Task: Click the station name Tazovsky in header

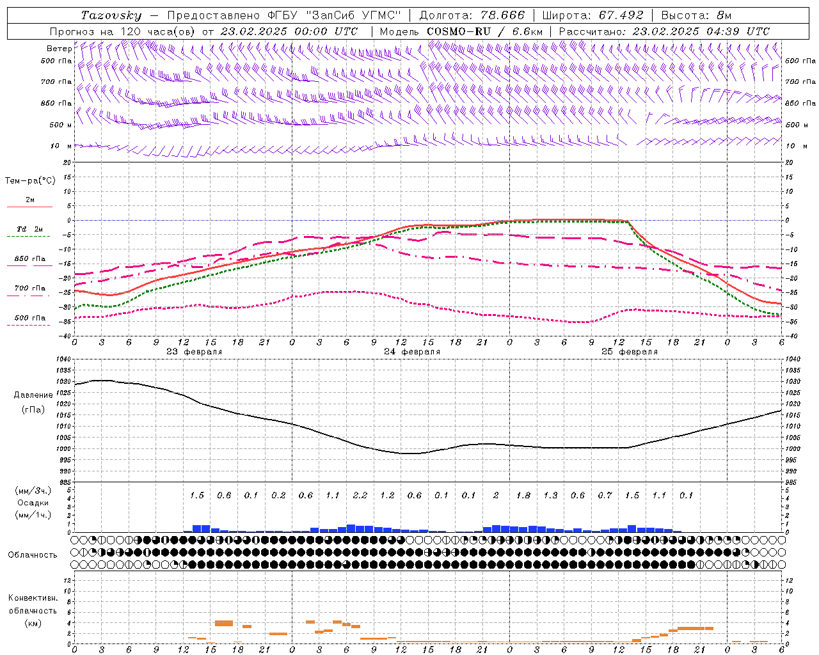Action: coord(111,15)
